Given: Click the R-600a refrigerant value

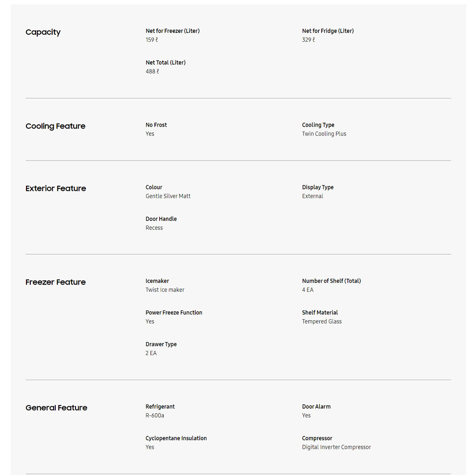Looking at the screenshot, I should (x=155, y=416).
